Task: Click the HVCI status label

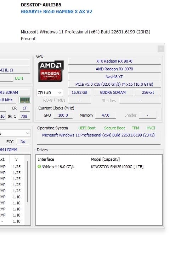Action: click(x=151, y=128)
